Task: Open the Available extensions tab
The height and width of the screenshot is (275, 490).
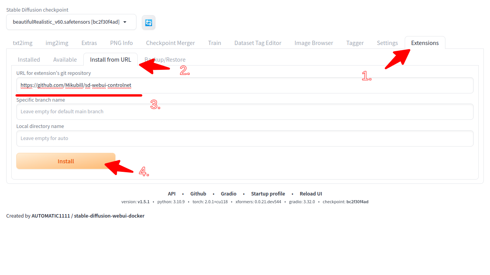Action: point(64,59)
